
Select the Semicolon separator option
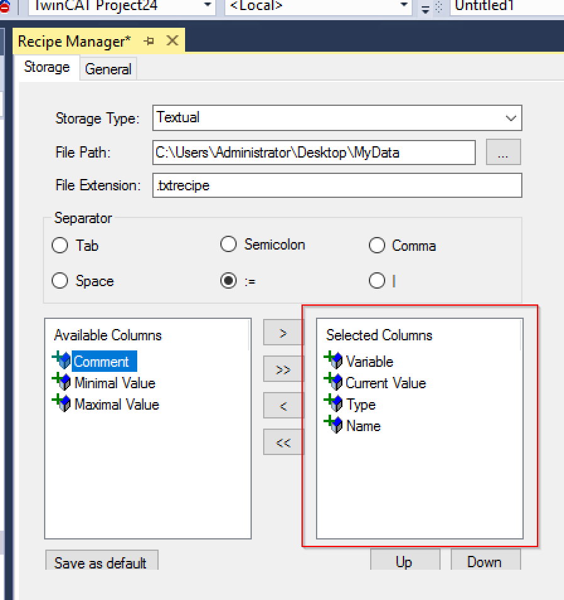tap(228, 244)
